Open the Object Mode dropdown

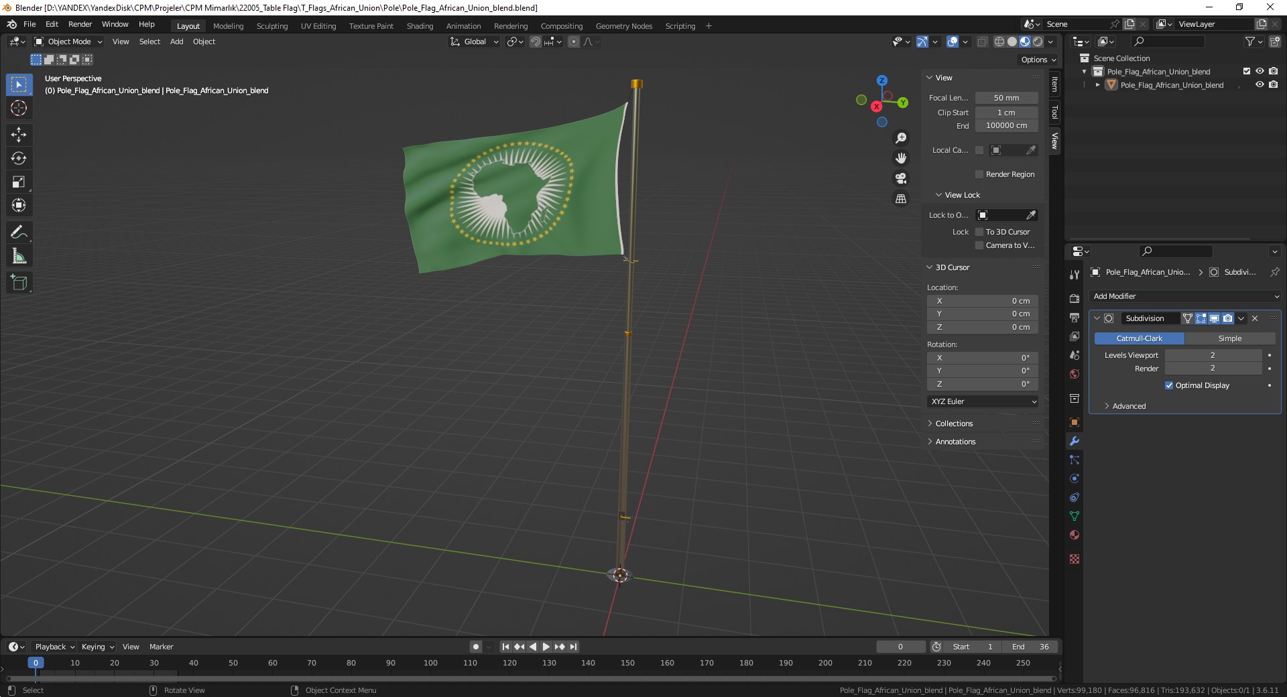pos(68,42)
